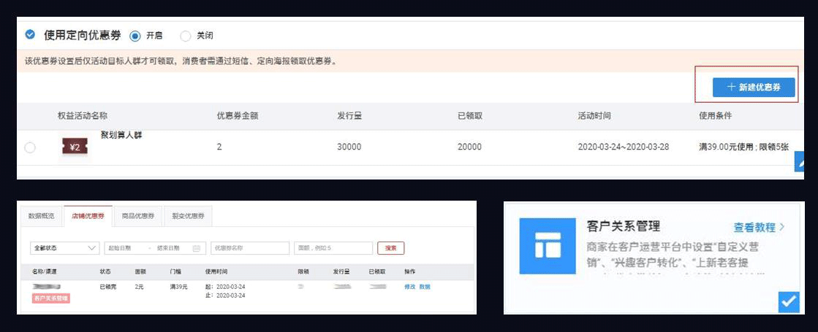Switch to the 数据概览 tab
This screenshot has width=818, height=332.
[x=41, y=216]
